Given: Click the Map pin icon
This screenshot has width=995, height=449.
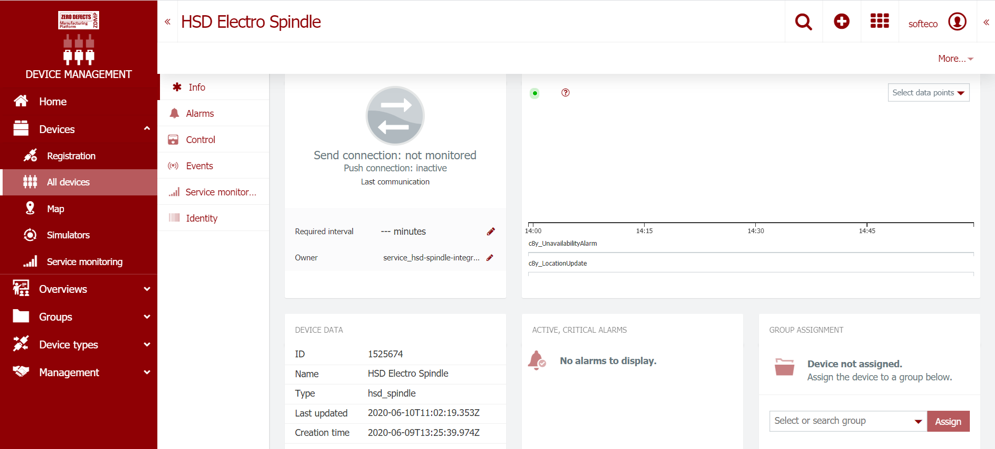Looking at the screenshot, I should click(30, 208).
